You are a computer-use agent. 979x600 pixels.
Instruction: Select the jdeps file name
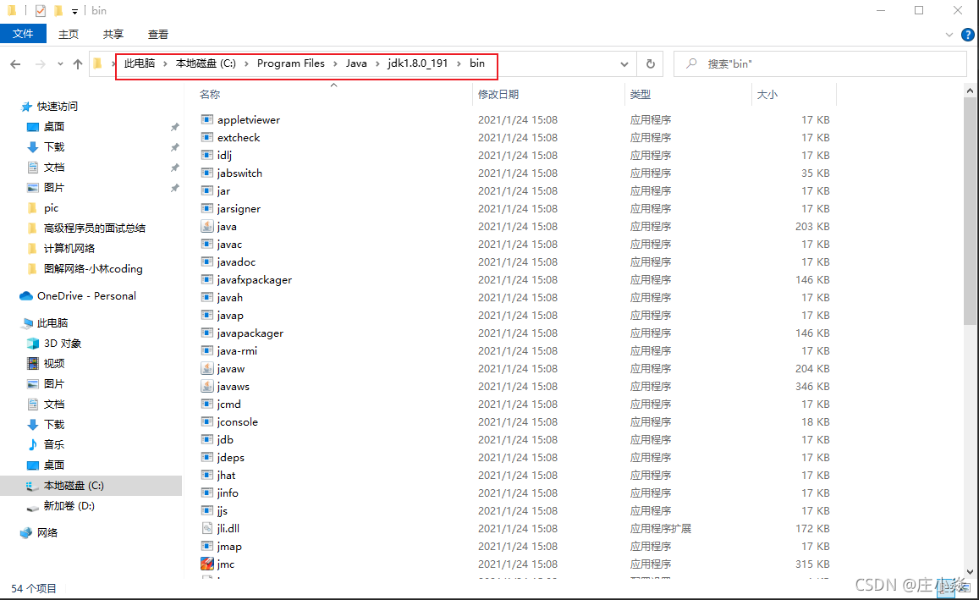pos(231,458)
